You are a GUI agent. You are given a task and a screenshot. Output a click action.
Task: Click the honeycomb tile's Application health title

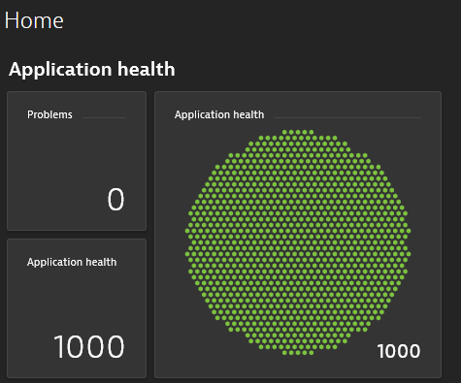(x=219, y=114)
